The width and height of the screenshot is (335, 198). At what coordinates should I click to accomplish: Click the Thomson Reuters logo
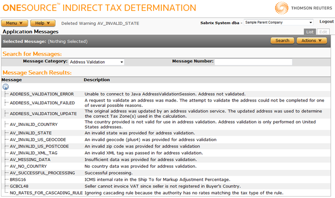click(302, 8)
